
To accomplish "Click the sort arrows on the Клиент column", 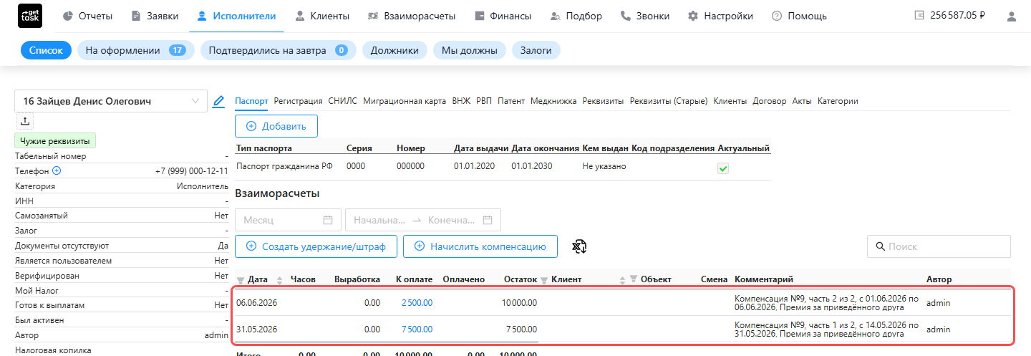I will click(x=622, y=280).
